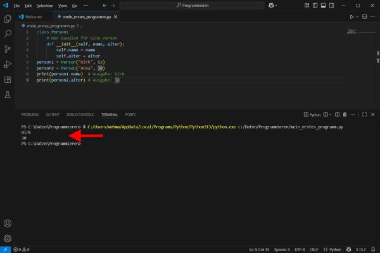380x253 pixels.
Task: Toggle the Primary Side Bar
Action: pyautogui.click(x=315, y=5)
